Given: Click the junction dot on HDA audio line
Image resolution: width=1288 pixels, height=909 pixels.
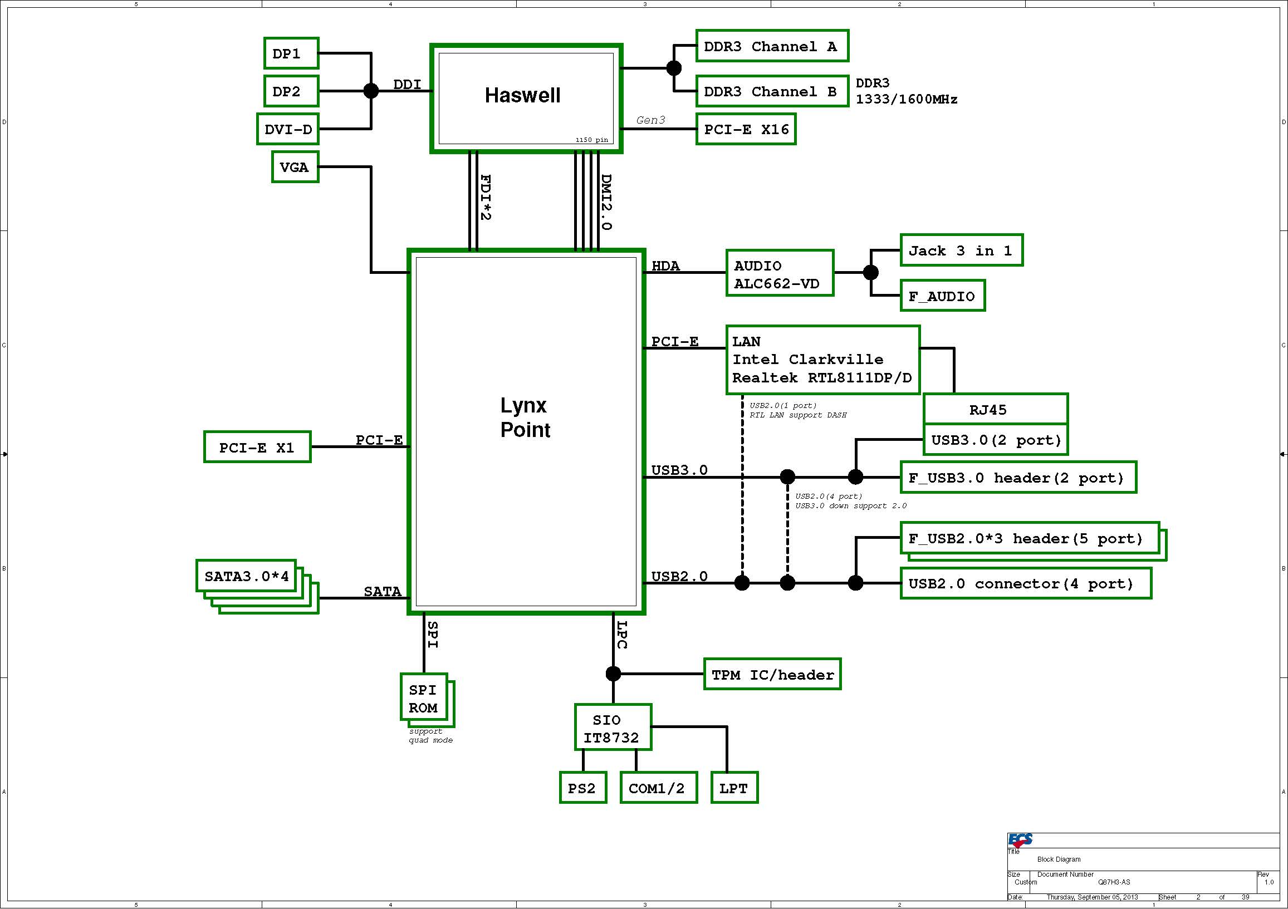Looking at the screenshot, I should click(x=870, y=273).
